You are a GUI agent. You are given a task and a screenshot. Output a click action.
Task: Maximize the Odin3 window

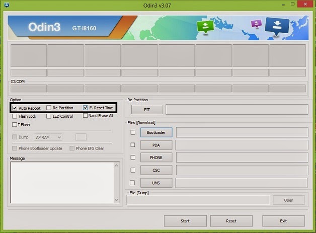click(x=293, y=4)
